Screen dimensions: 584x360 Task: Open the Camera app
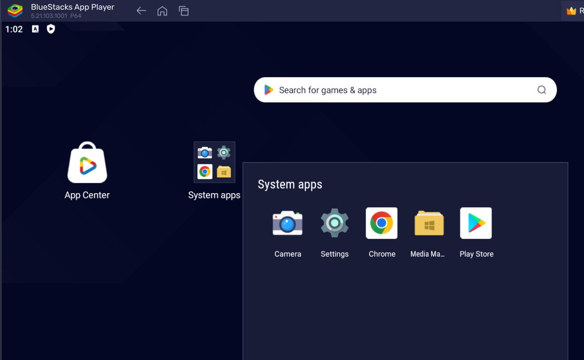pos(287,223)
